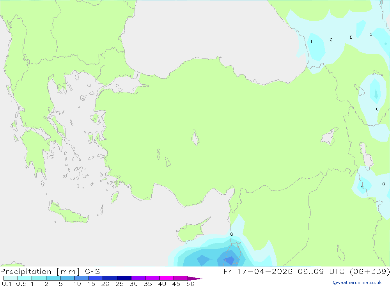Click the 20–25 mm legend color box
390x286 pixels.
[x=110, y=278]
